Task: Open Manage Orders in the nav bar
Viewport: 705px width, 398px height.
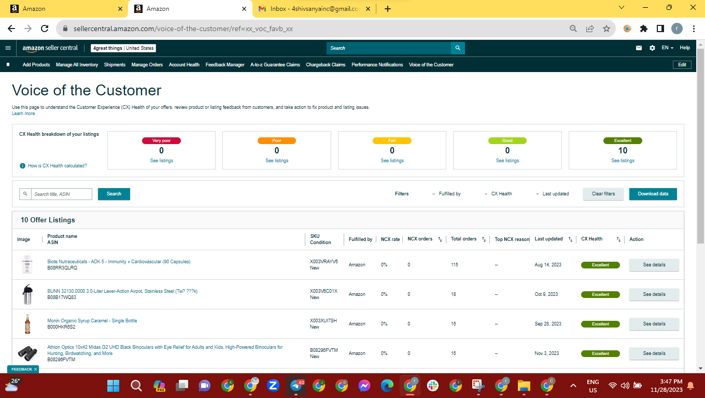Action: coord(147,65)
